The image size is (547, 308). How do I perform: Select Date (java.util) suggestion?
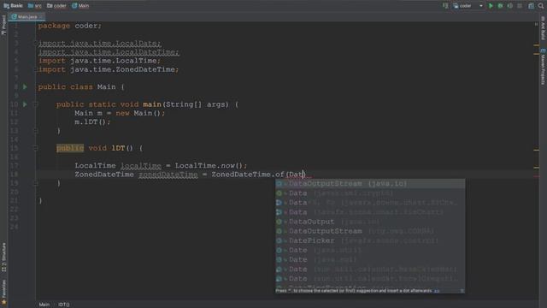[370, 250]
